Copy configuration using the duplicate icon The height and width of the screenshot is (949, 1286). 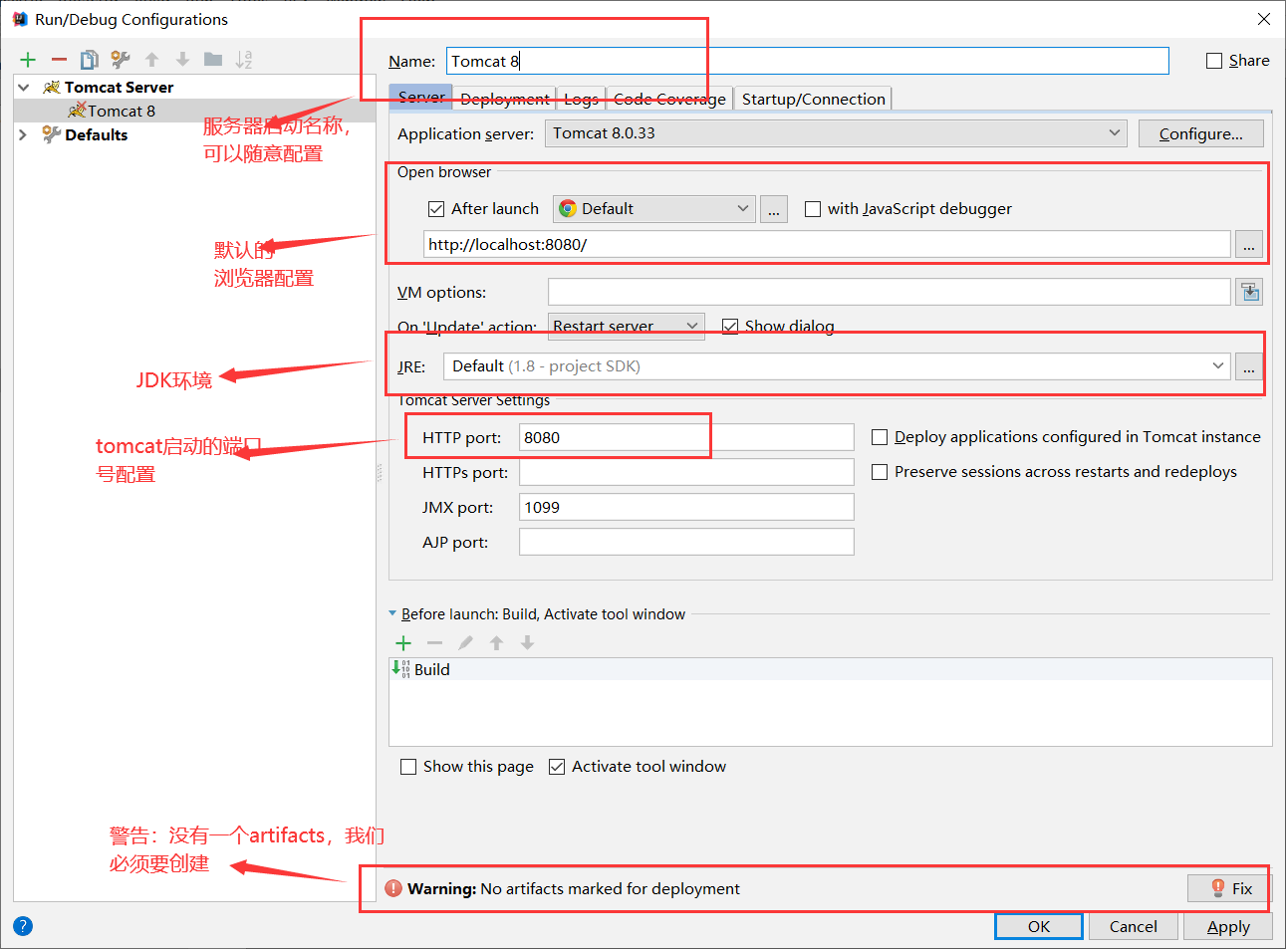pos(90,60)
